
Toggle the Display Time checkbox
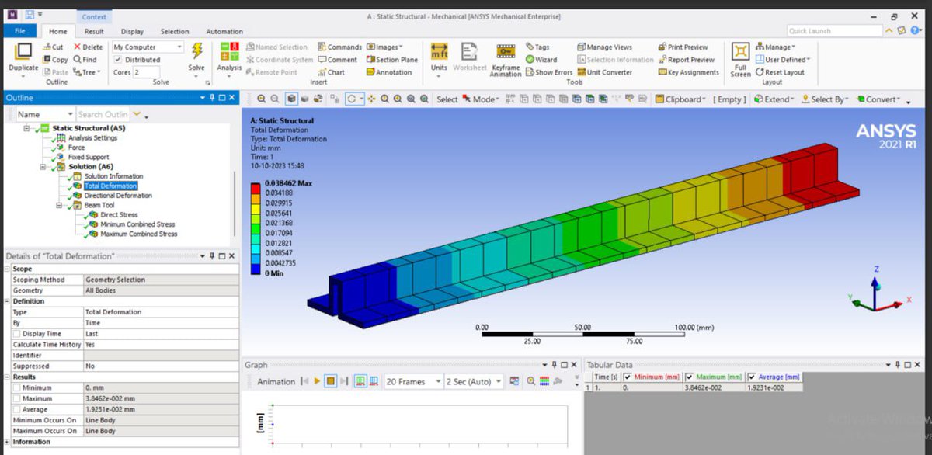pos(16,334)
